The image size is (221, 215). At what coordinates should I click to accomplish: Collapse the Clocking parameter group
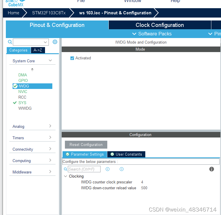click(x=65, y=176)
